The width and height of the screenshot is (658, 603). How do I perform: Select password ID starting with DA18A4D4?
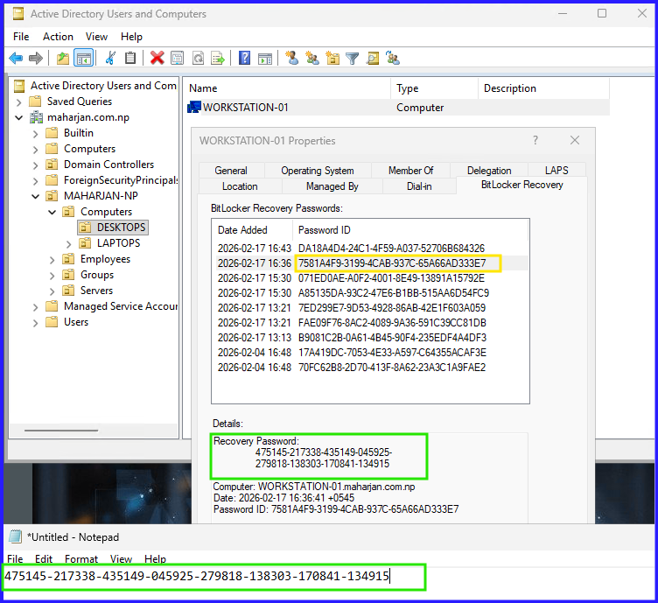(x=391, y=249)
